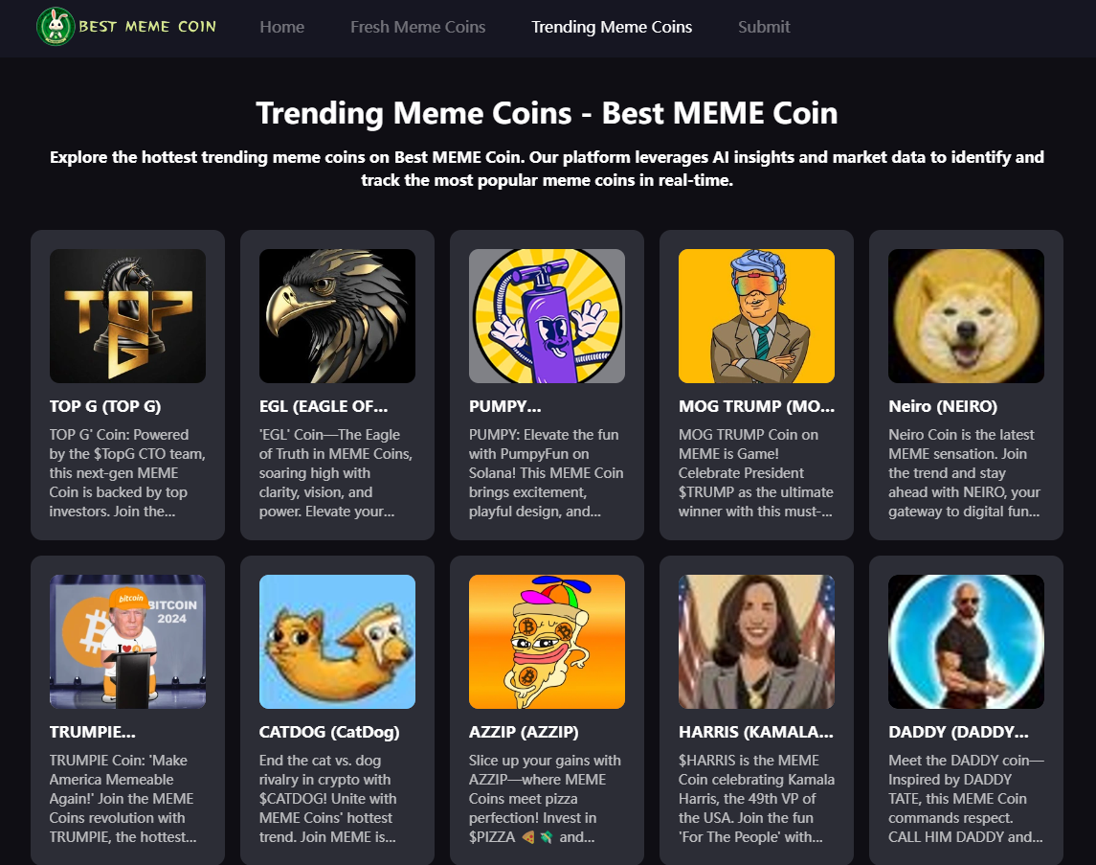This screenshot has width=1096, height=865.
Task: Click the Neiro (NEIRO) title
Action: [x=942, y=406]
